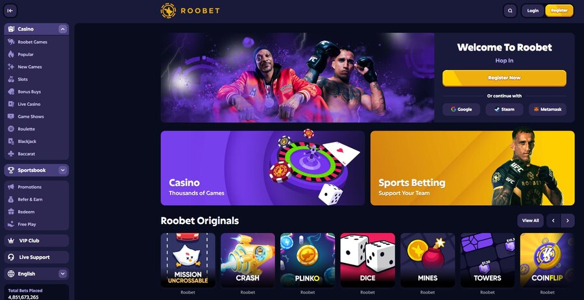Viewport: 584px width, 300px height.
Task: Click the Roobet logo in the header
Action: pos(190,11)
